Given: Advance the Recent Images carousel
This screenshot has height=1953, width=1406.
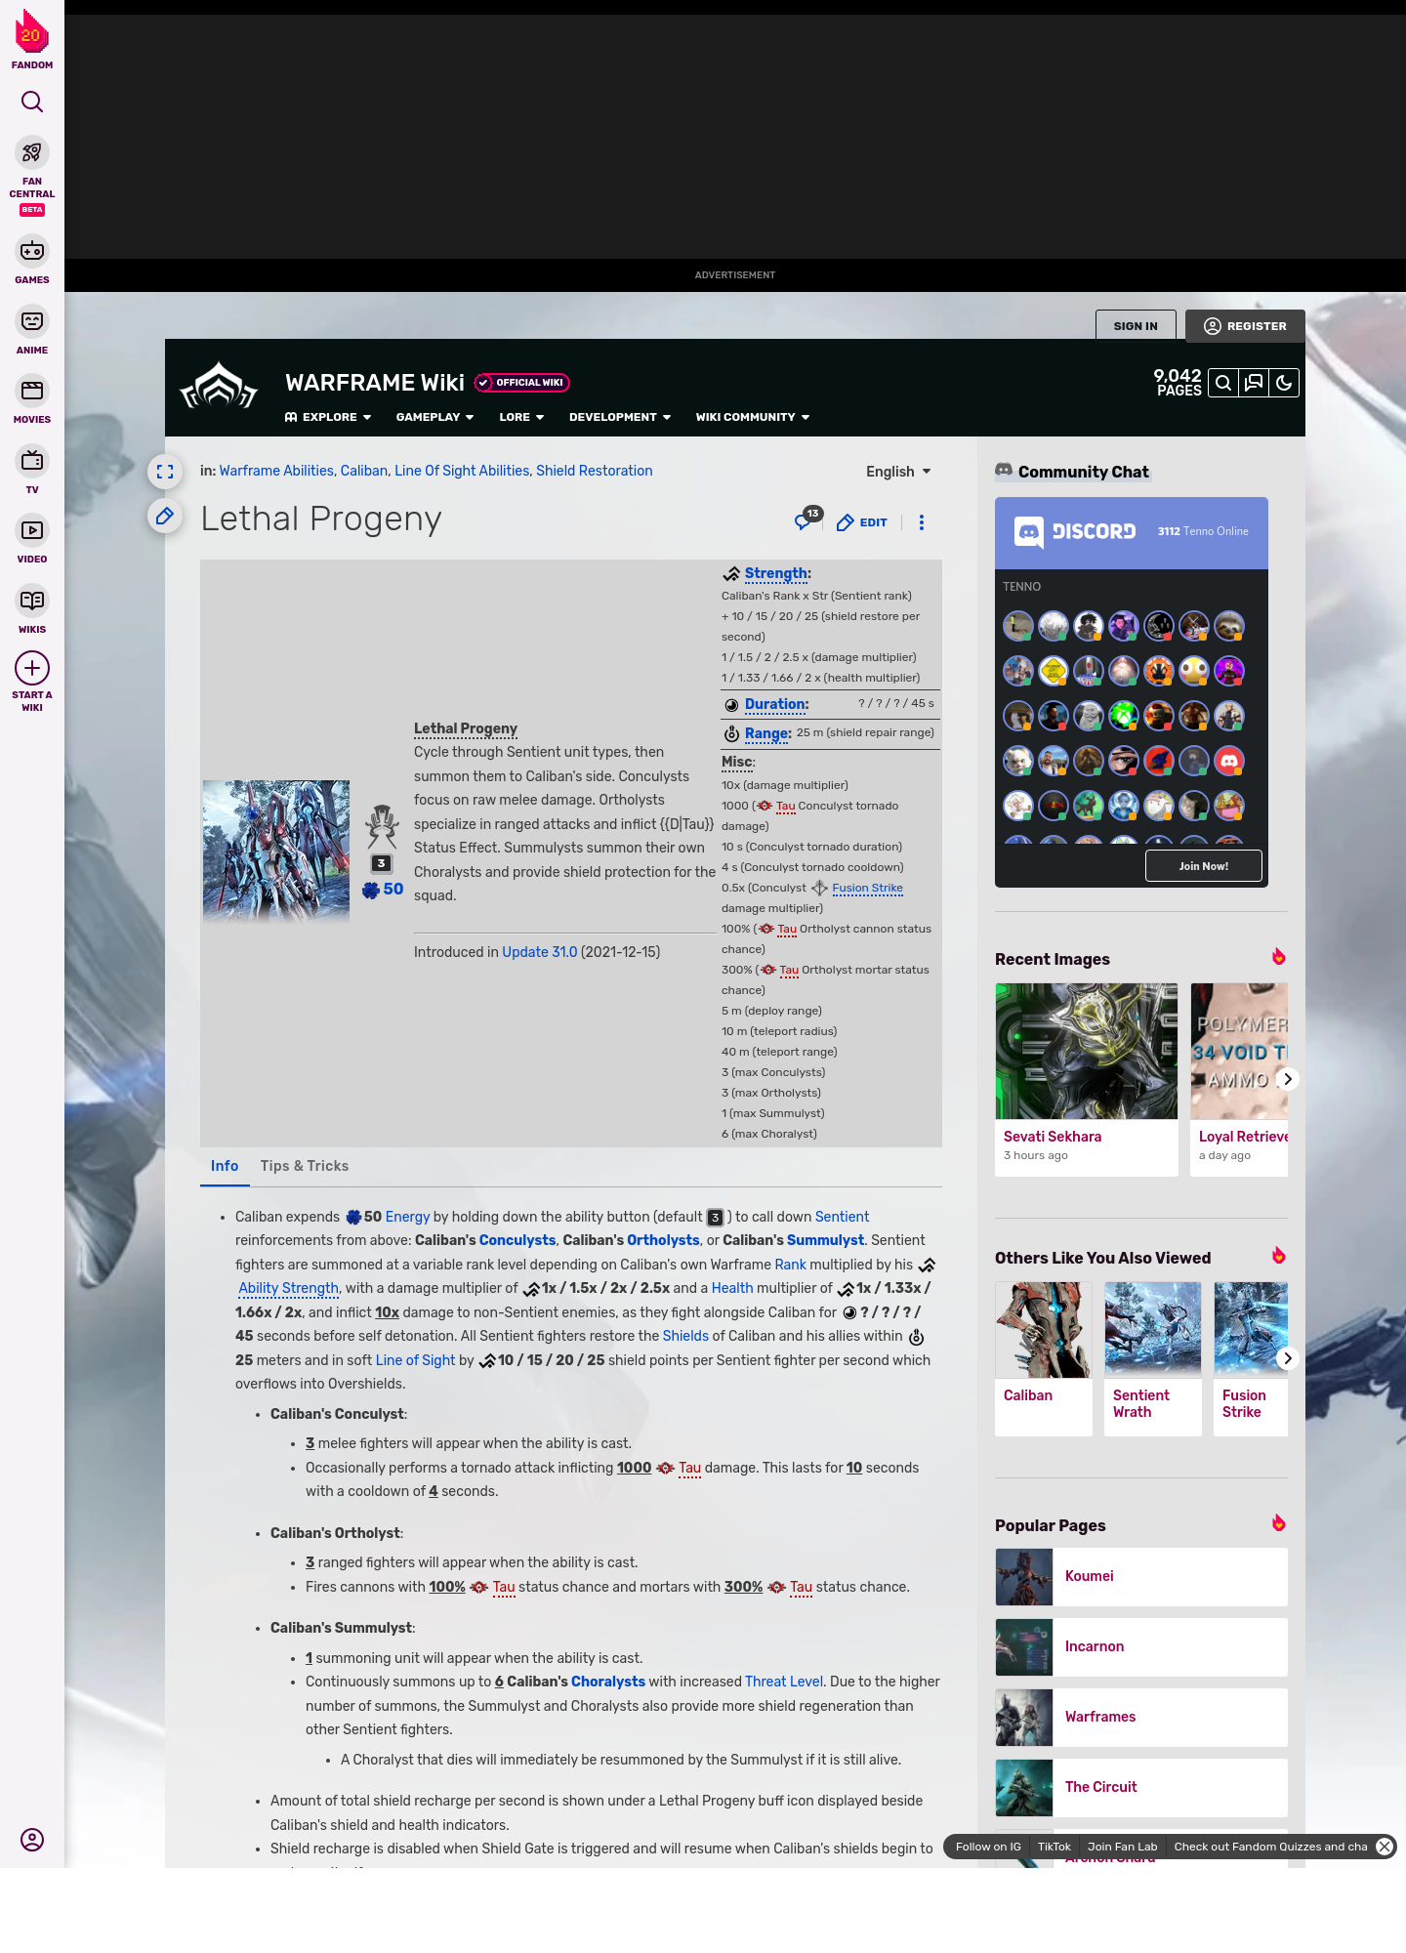Looking at the screenshot, I should 1288,1079.
